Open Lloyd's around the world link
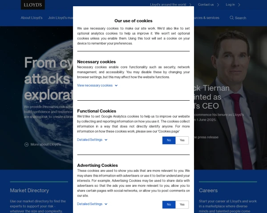The image size is (267, 213). click(168, 4)
